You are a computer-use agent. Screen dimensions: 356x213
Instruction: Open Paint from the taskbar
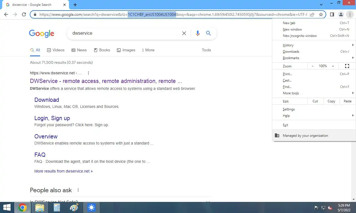[x=74, y=207]
